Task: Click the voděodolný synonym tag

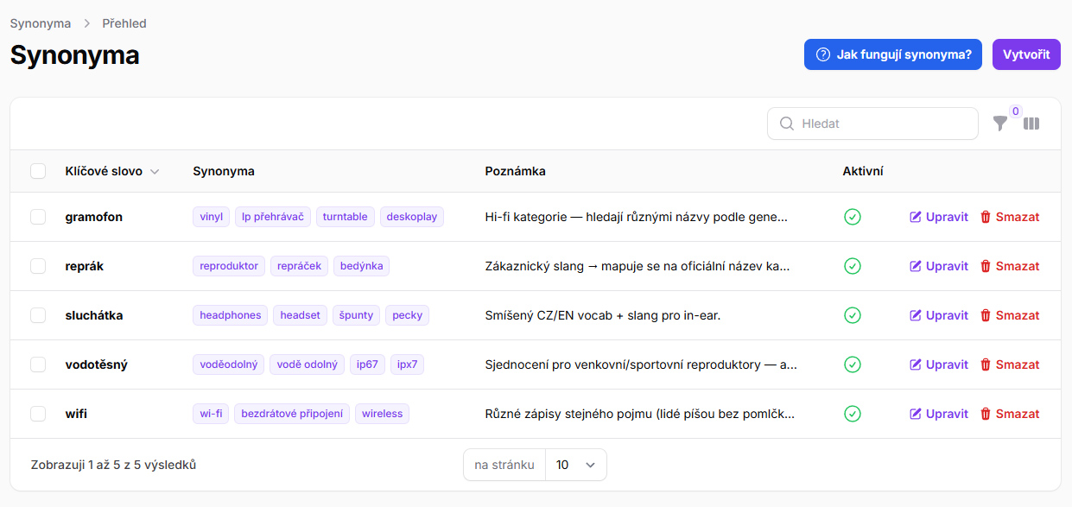Action: pyautogui.click(x=229, y=364)
